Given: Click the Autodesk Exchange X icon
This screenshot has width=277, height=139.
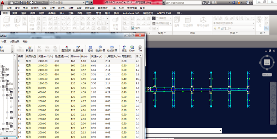Looking at the screenshot, I should [233, 2].
